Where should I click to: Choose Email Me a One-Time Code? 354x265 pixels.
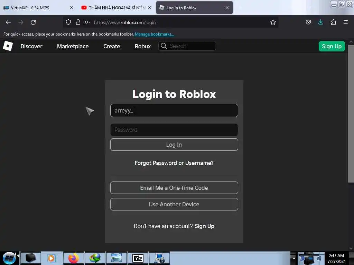tap(174, 188)
